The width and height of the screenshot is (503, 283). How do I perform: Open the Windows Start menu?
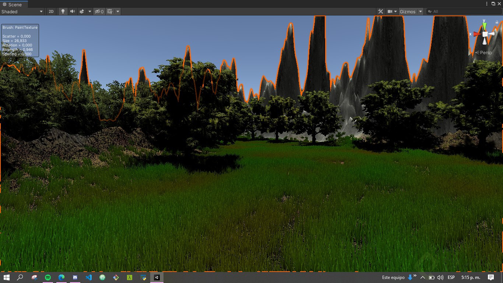tap(6, 277)
